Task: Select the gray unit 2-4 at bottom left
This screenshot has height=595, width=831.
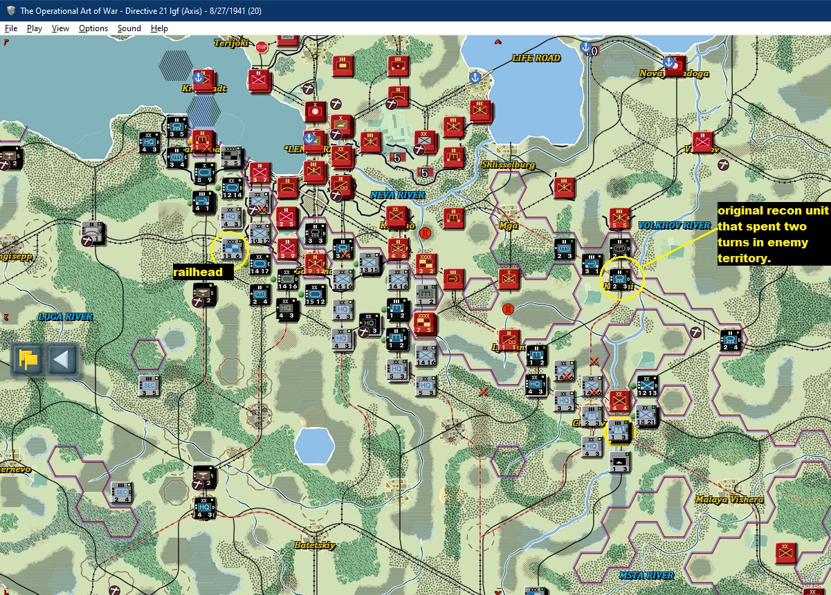Action: [x=122, y=493]
